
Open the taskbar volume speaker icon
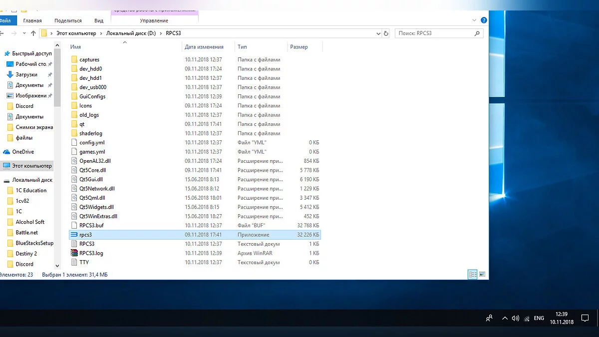click(x=516, y=319)
